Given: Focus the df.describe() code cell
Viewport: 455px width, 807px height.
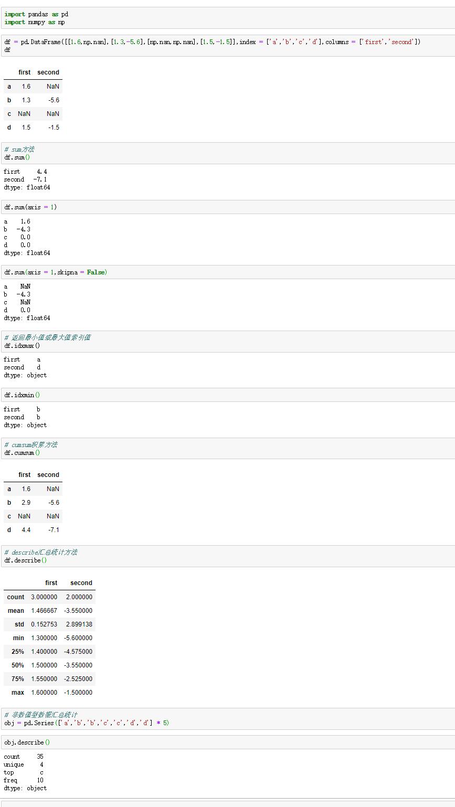Looking at the screenshot, I should click(x=227, y=556).
